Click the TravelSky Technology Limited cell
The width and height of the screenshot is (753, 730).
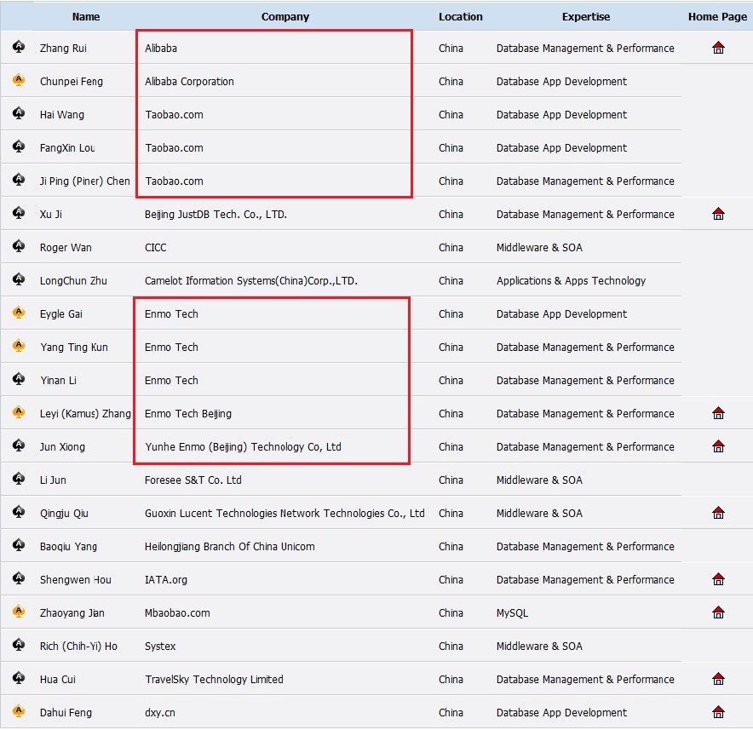[x=214, y=679]
